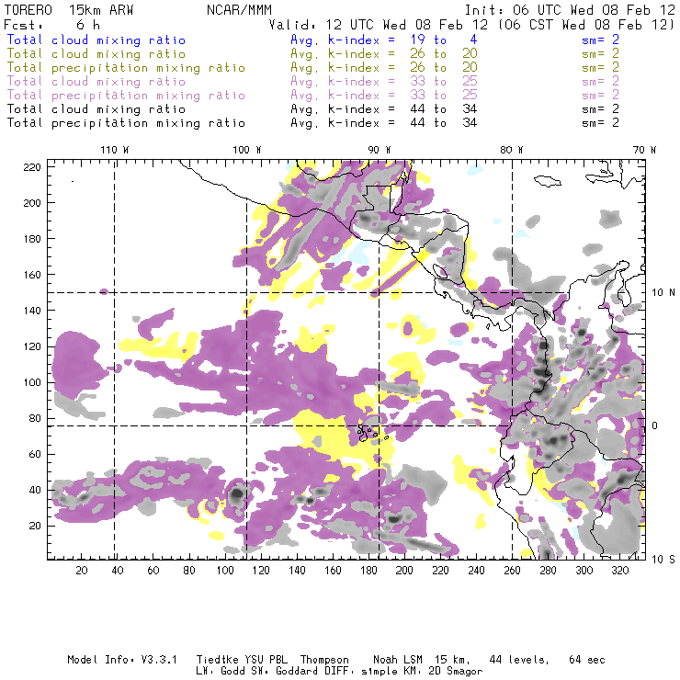Select the "NCAR/MMM" header label
The width and height of the screenshot is (680, 680).
(239, 9)
